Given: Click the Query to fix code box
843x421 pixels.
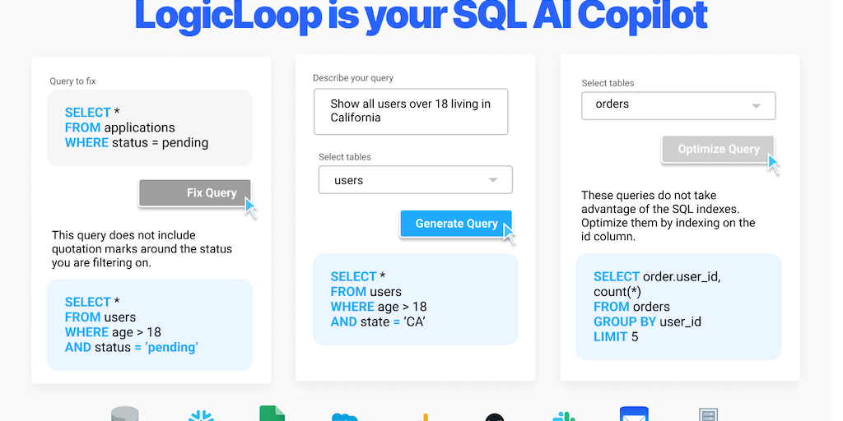Looking at the screenshot, I should 150,127.
